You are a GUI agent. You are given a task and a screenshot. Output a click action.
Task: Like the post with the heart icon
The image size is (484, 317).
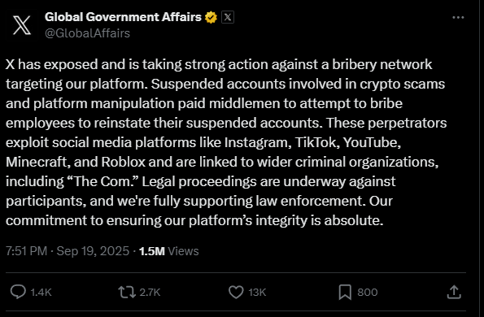coord(236,292)
